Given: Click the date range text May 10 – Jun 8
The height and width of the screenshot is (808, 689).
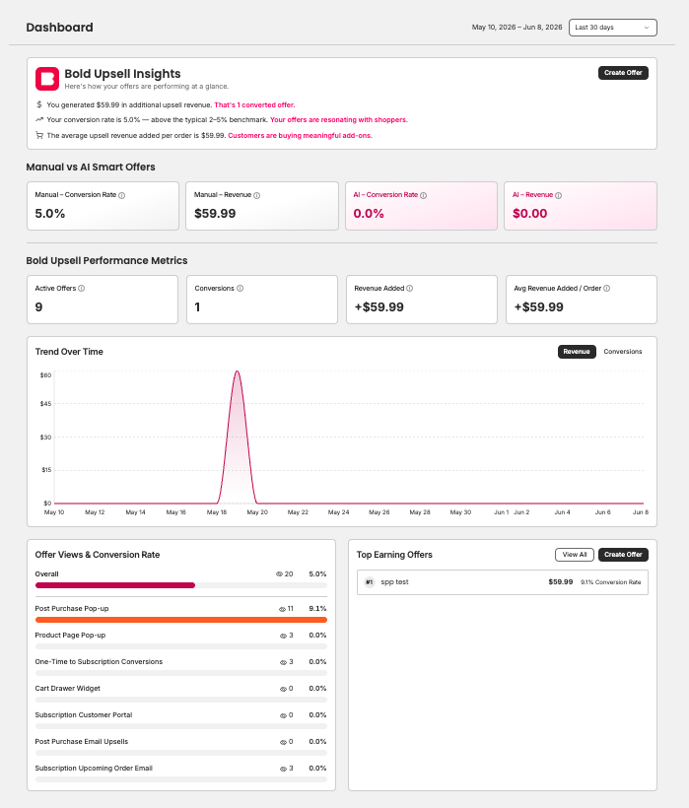Looking at the screenshot, I should click(517, 28).
